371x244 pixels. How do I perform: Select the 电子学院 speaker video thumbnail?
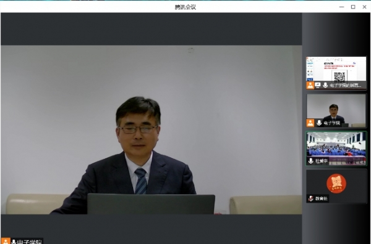click(336, 110)
